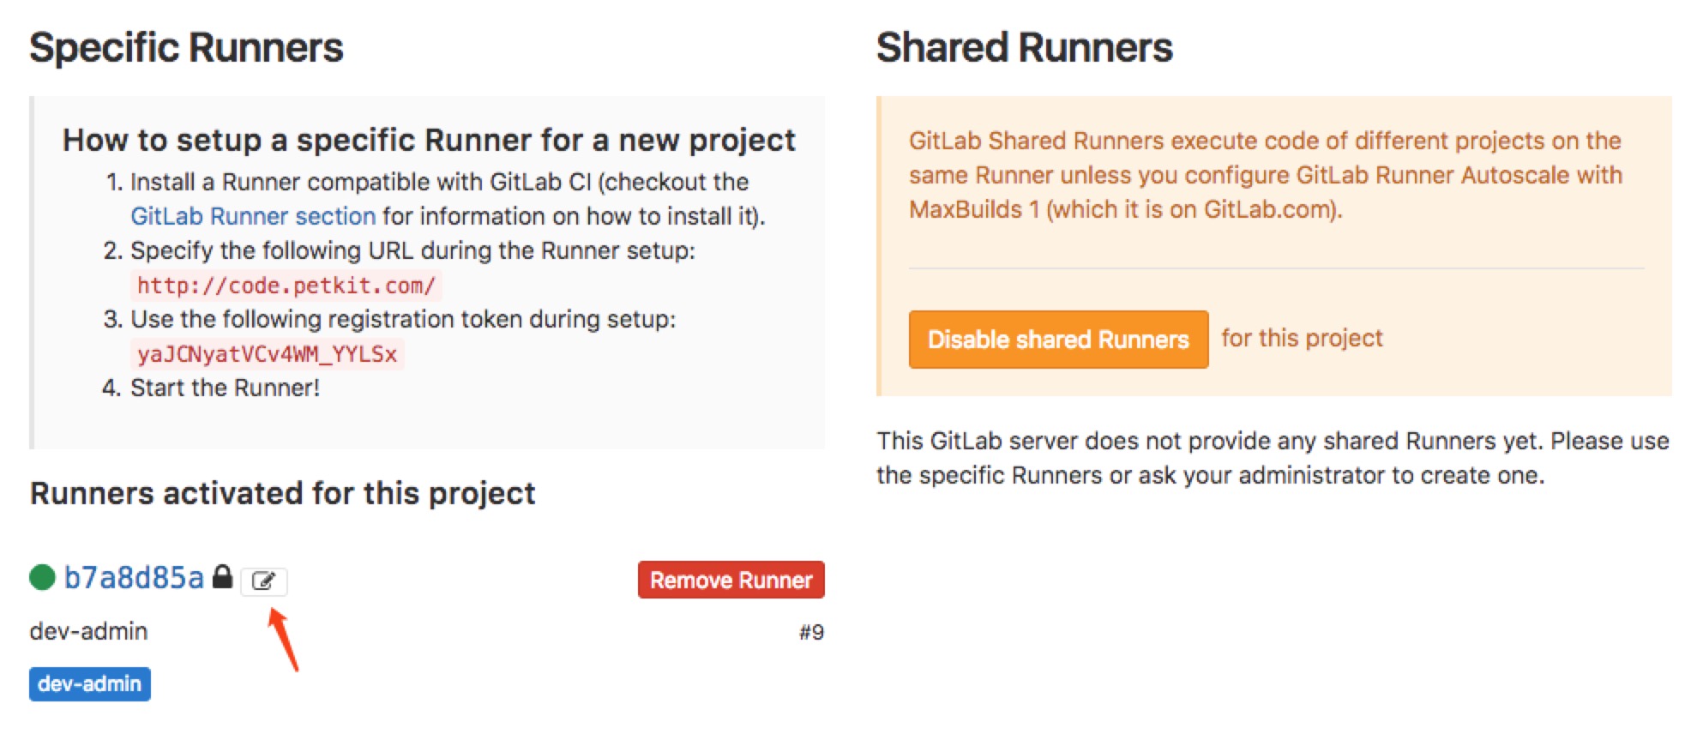Click the Disable shared Runners button
This screenshot has height=734, width=1703.
(1057, 340)
